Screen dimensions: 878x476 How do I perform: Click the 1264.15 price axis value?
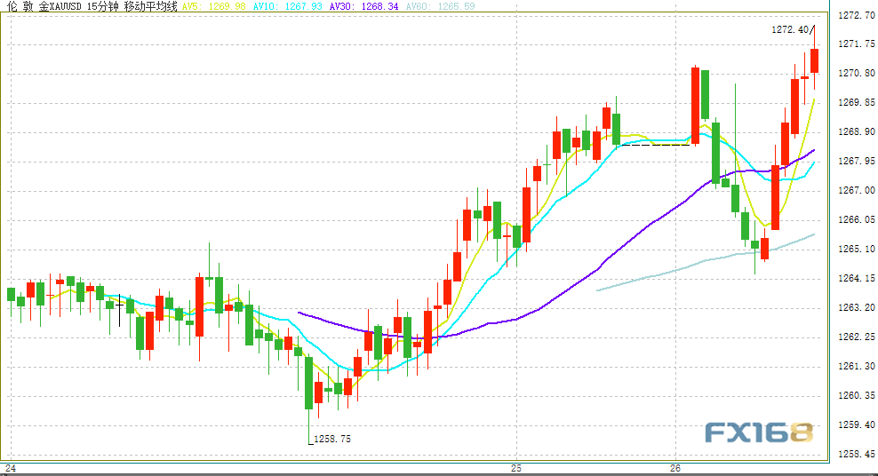(x=856, y=278)
